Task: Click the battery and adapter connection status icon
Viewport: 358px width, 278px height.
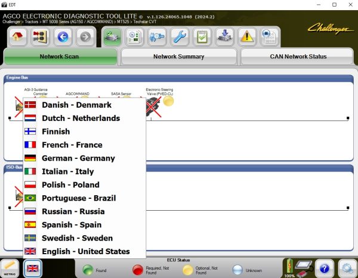Action: (298, 268)
